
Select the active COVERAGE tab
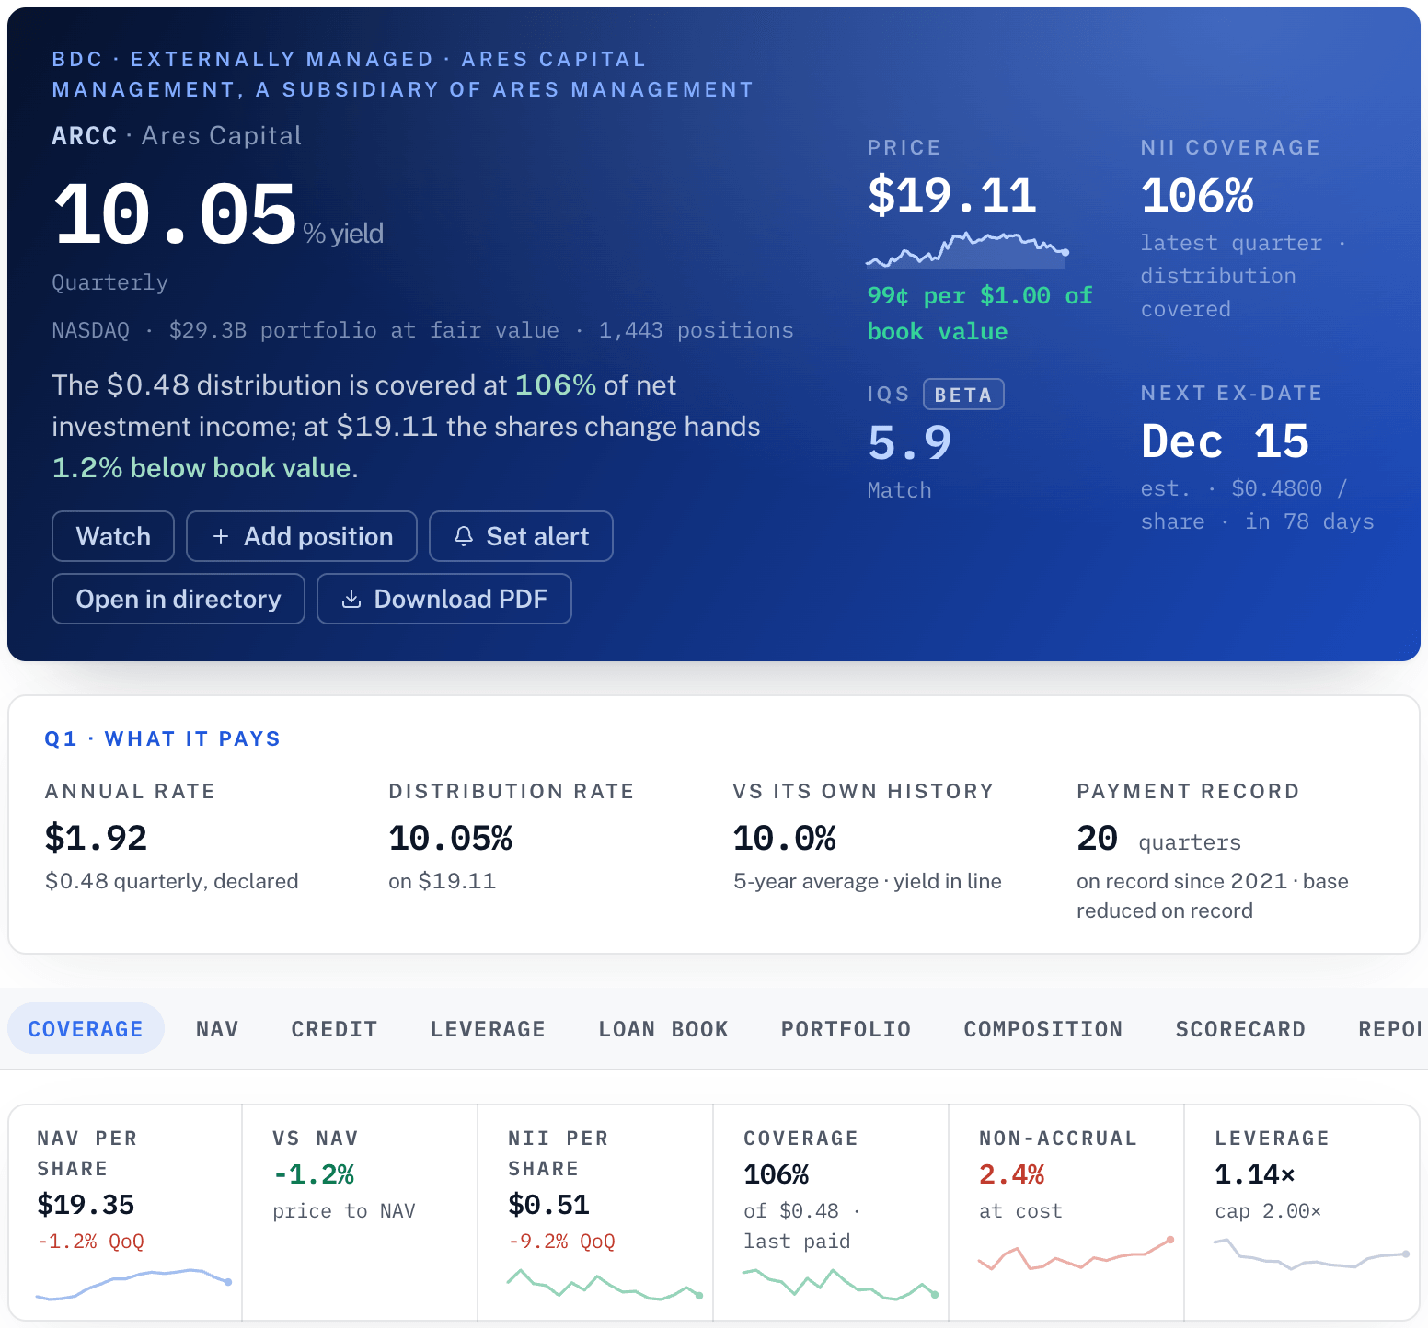pos(86,1029)
